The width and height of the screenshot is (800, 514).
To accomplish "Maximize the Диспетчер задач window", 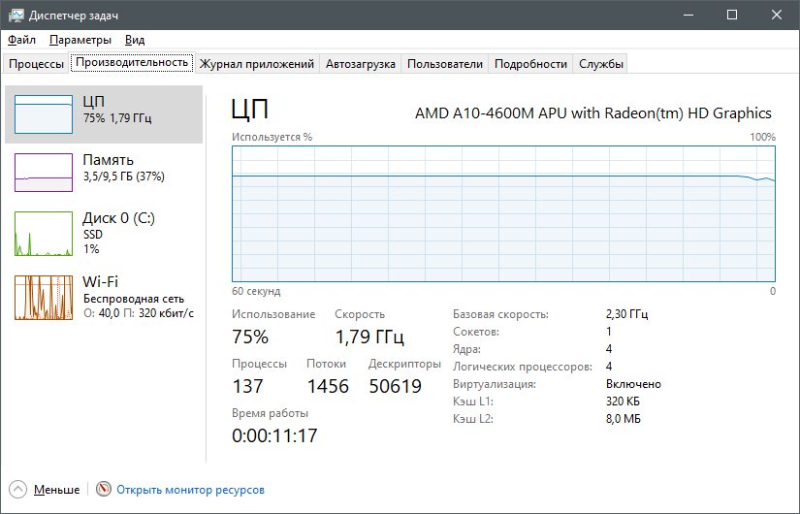I will point(732,15).
